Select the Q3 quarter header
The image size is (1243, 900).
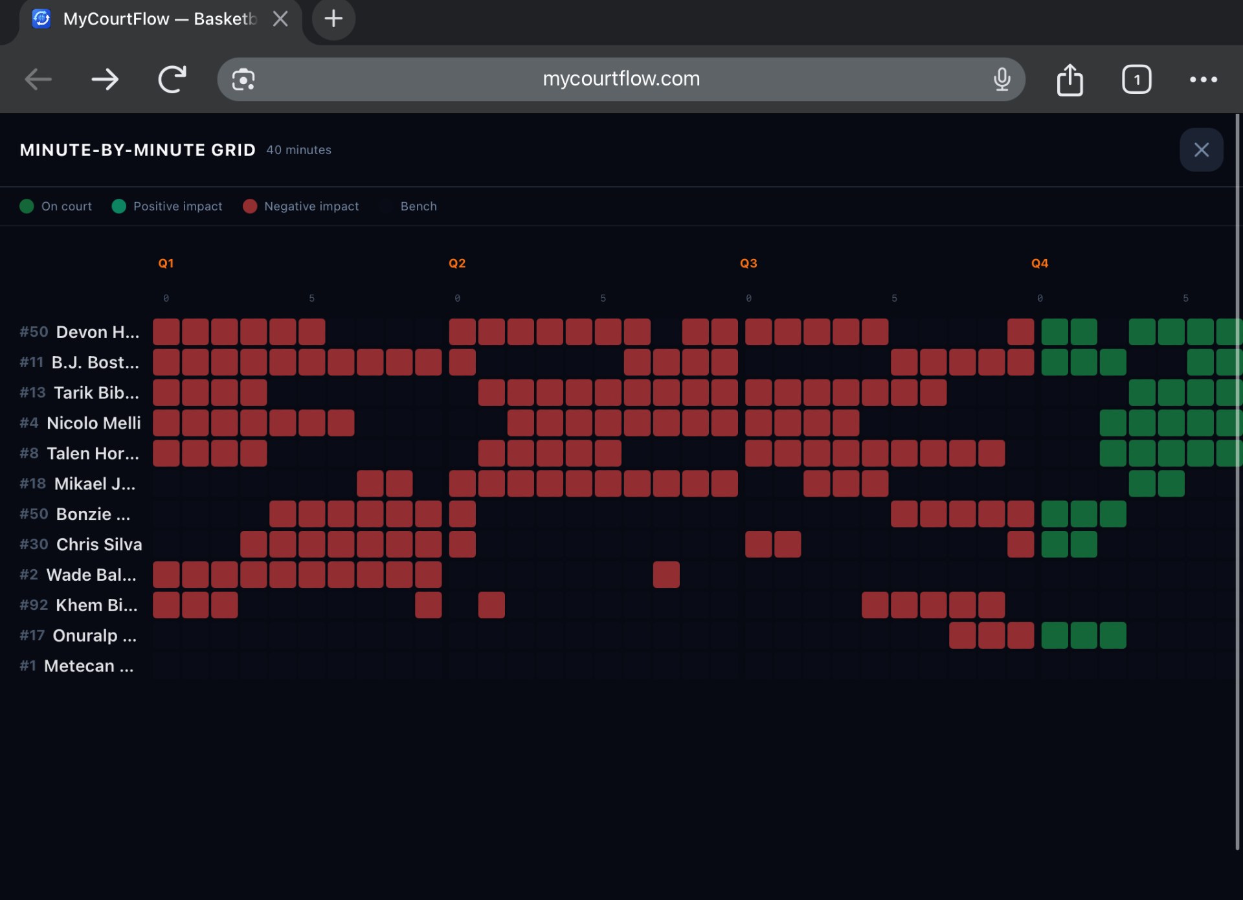748,264
